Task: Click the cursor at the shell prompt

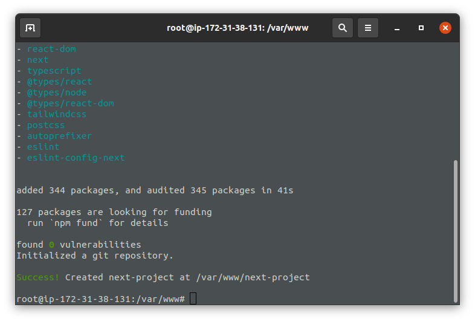Action: click(193, 298)
